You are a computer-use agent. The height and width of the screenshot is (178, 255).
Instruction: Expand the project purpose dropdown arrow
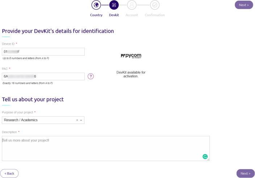81,120
